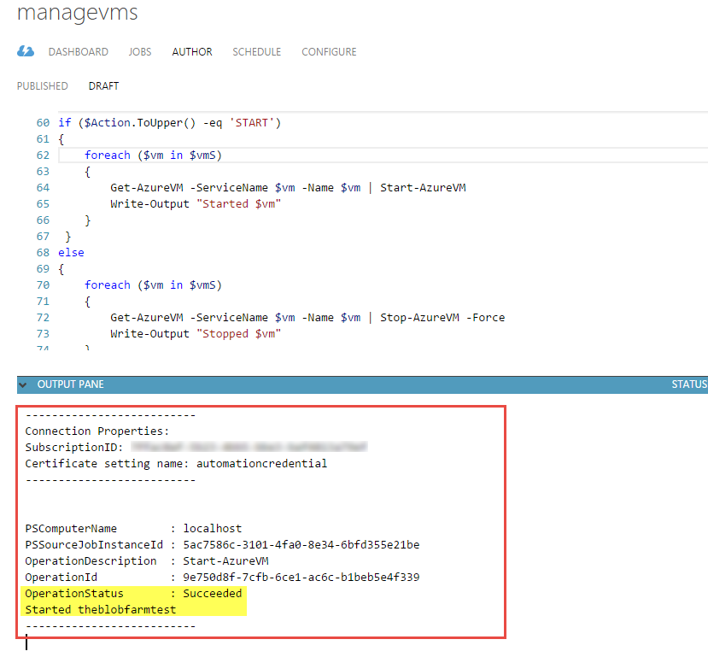Collapse the OUTPUT PANE chevron
The height and width of the screenshot is (657, 708).
(23, 384)
